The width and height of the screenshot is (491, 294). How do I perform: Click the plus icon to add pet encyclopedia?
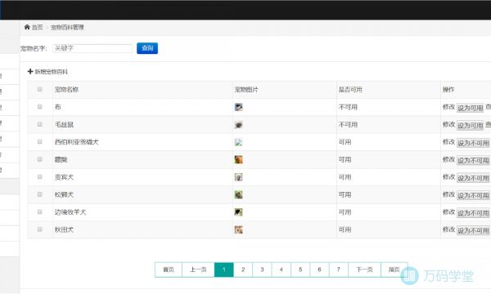(x=30, y=72)
